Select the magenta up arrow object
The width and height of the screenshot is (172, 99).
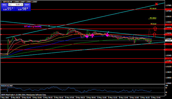click(x=92, y=35)
